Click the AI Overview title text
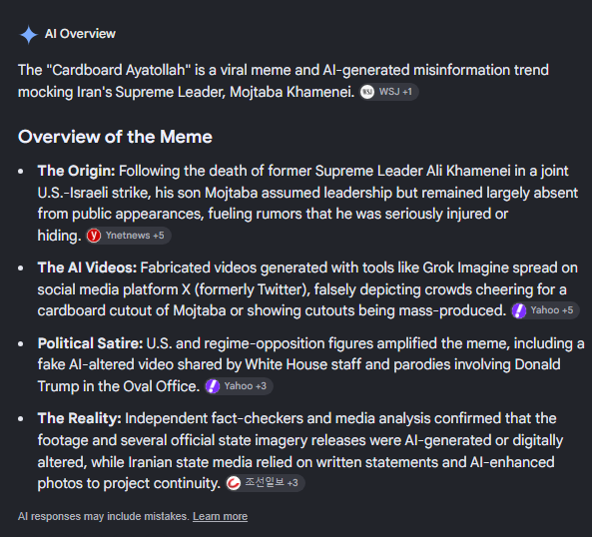Screen dimensions: 592x537 point(80,34)
